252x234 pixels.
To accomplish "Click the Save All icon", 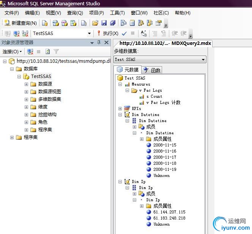I will click(113, 23).
